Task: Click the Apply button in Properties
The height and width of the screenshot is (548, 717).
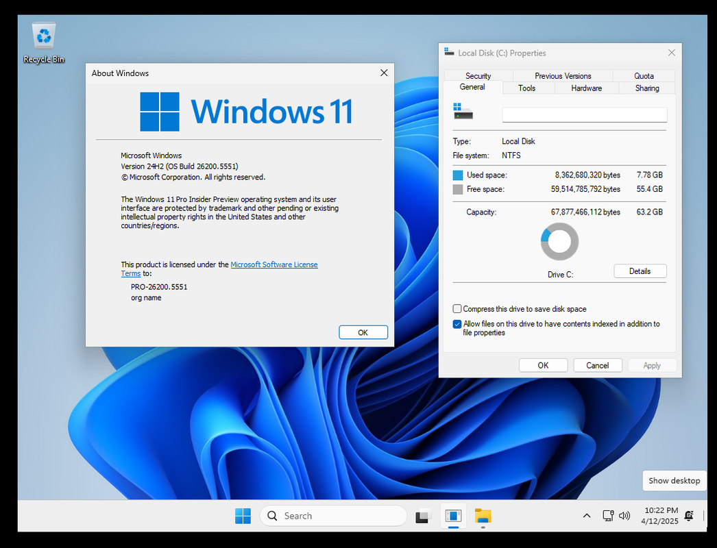Action: 652,365
